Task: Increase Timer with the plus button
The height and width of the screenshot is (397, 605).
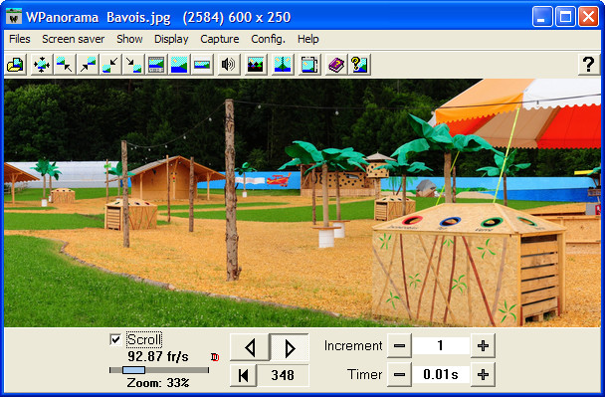Action: click(x=483, y=374)
